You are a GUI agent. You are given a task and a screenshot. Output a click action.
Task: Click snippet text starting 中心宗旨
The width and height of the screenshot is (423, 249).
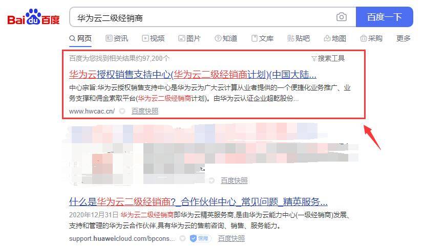pos(209,93)
